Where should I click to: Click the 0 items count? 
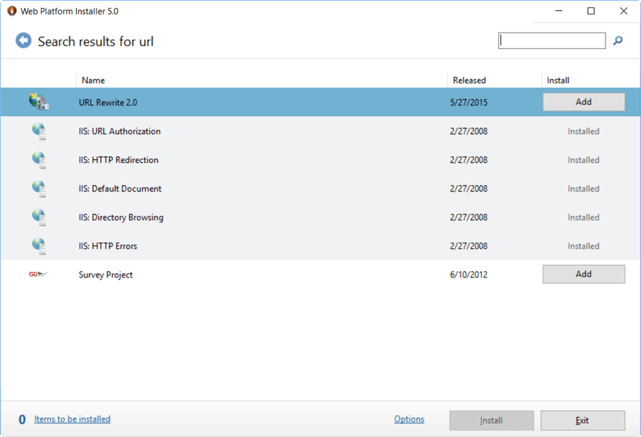[22, 419]
